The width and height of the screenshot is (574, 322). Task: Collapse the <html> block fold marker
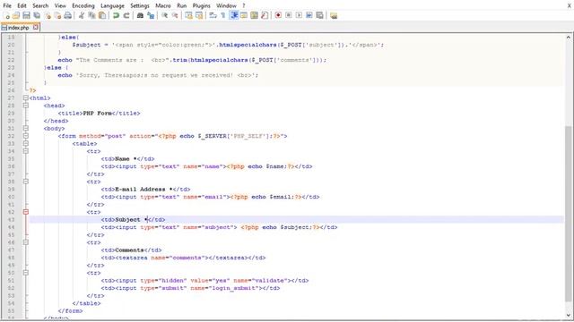coord(26,97)
